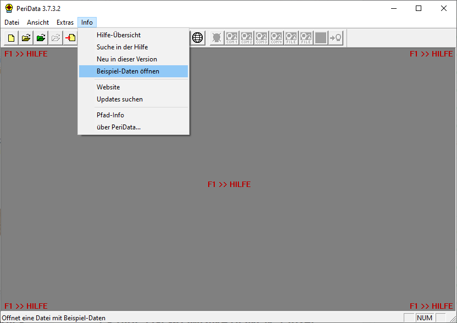Close the Info menu via its title

[x=87, y=22]
